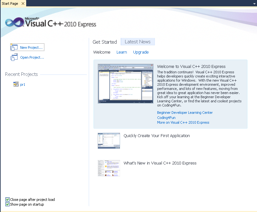Open Beginner Developer Learning Center link
Screen dimensions: 257x212
pyautogui.click(x=185, y=113)
